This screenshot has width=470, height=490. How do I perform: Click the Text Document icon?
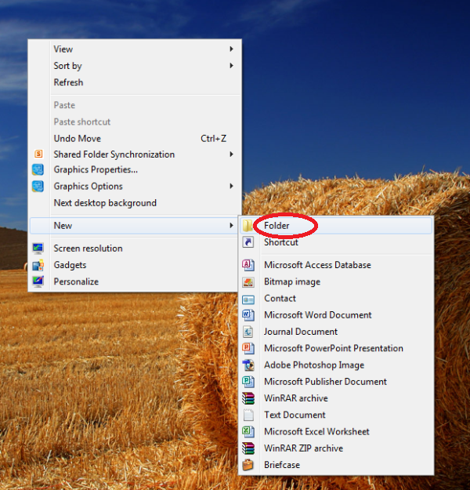[x=248, y=415]
